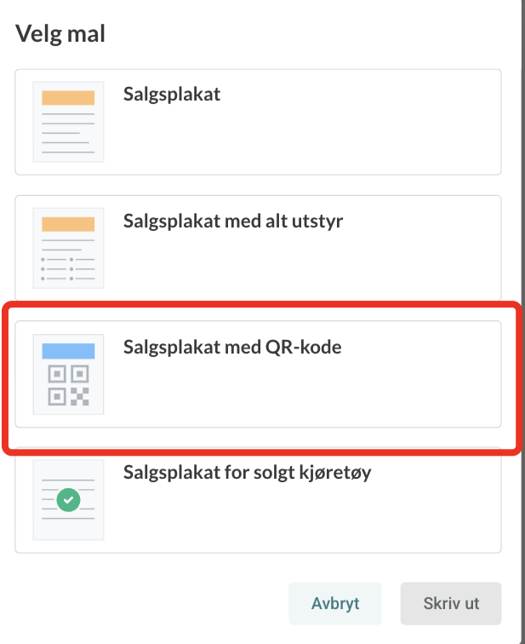Screen dimensions: 525x644
Task: Click the orange header bar in Salgsplakat icon
Action: pyautogui.click(x=68, y=98)
